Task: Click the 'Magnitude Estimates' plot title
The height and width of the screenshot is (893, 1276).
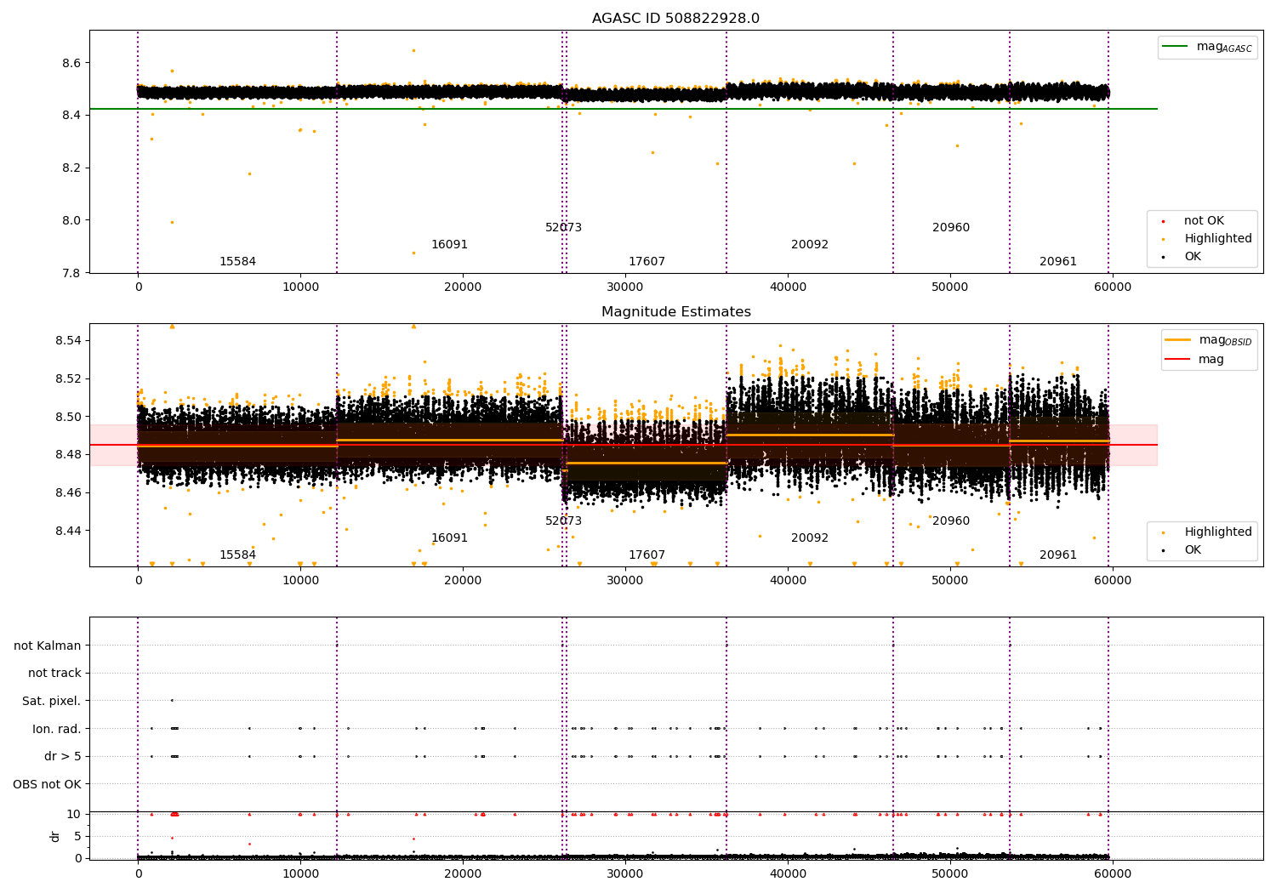Action: click(675, 312)
